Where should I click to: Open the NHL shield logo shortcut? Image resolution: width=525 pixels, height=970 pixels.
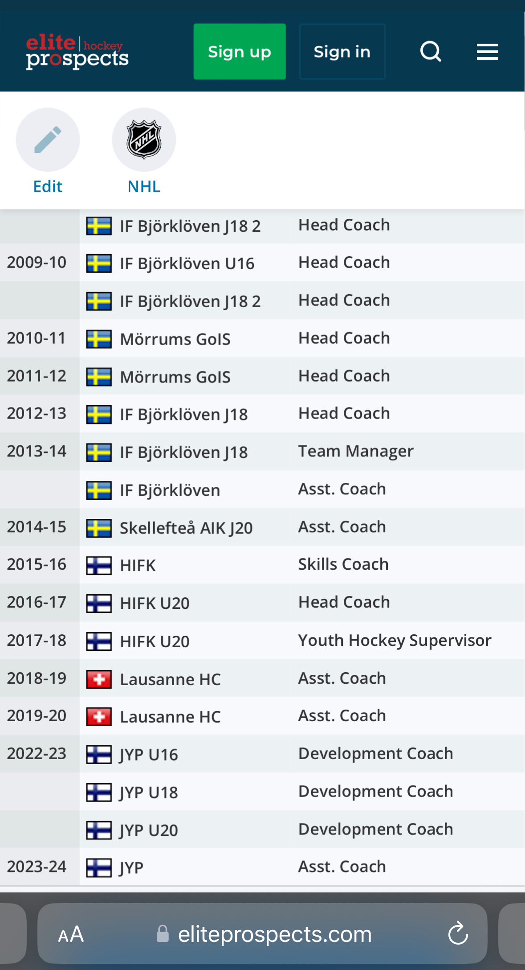pos(144,140)
